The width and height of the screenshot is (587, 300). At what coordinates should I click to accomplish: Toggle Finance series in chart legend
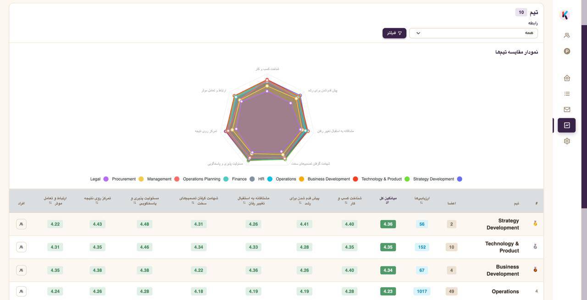(x=243, y=179)
